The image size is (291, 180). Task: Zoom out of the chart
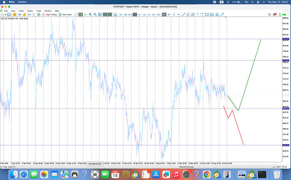[x=95, y=14]
